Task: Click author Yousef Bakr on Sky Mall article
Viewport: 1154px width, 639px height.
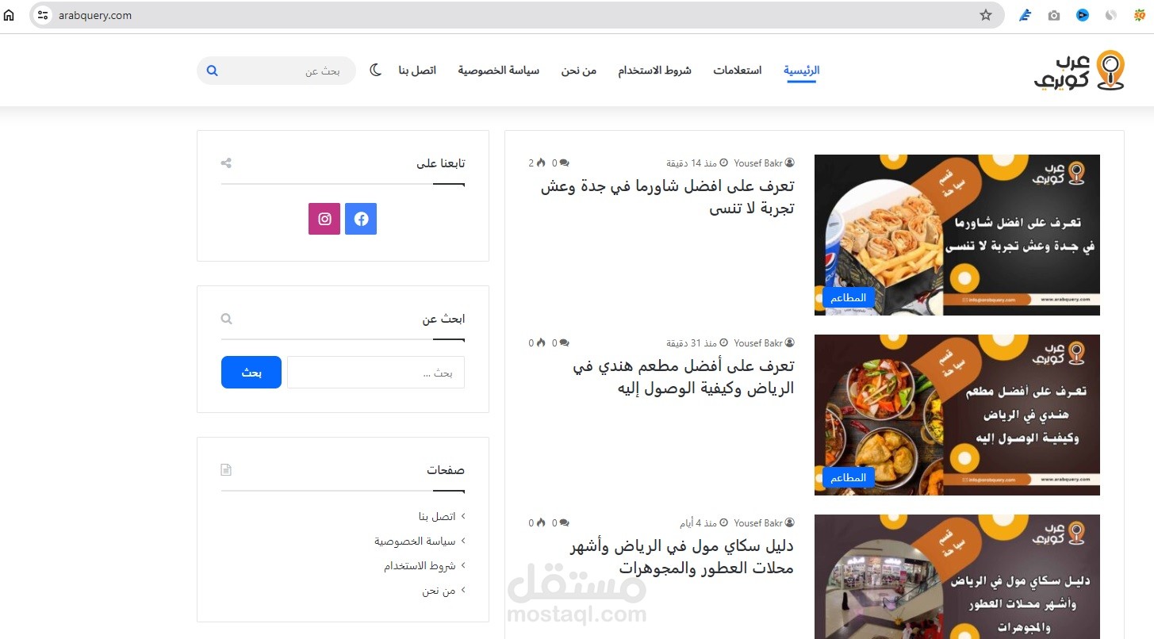Action: click(x=764, y=523)
